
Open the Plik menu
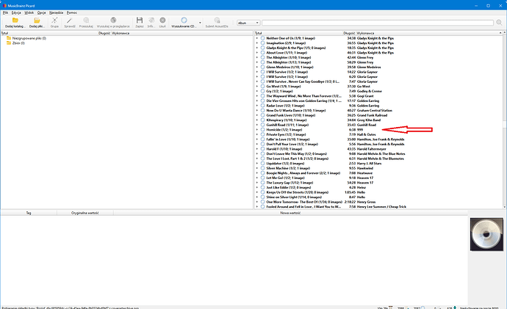pyautogui.click(x=5, y=12)
